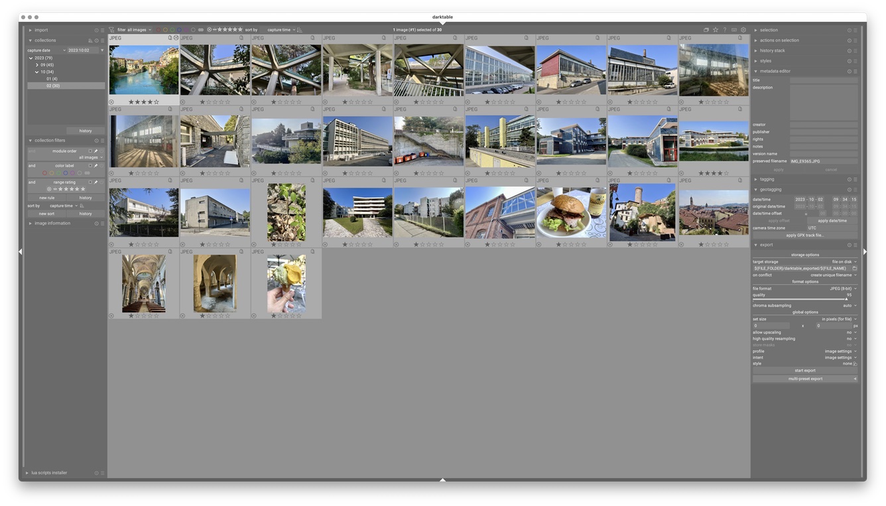Click apply GPX track file button
This screenshot has height=506, width=886.
click(x=805, y=235)
